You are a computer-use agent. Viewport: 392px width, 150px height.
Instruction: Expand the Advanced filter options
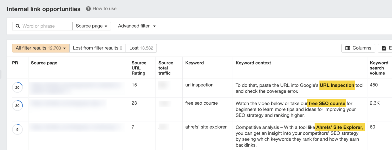[137, 26]
